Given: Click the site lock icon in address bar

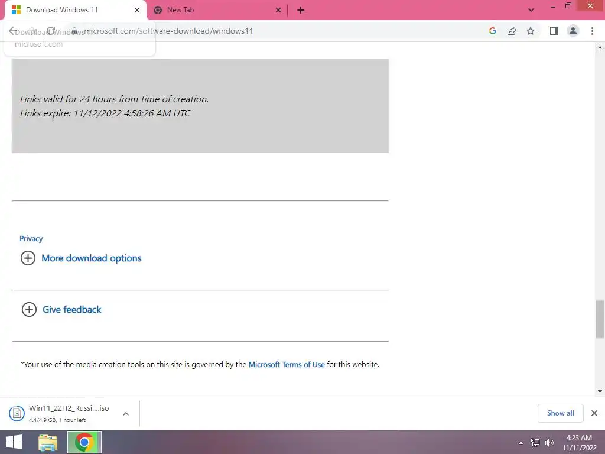Looking at the screenshot, I should click(74, 31).
